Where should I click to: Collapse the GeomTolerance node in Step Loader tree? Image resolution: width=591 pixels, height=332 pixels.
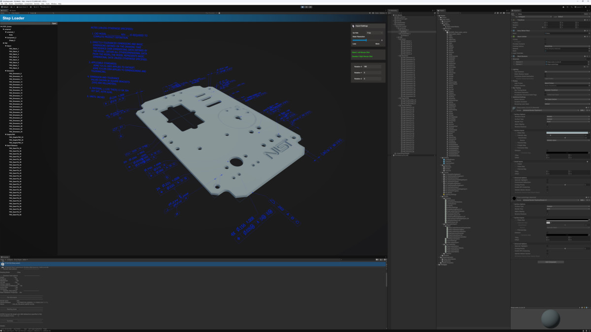pos(6,146)
